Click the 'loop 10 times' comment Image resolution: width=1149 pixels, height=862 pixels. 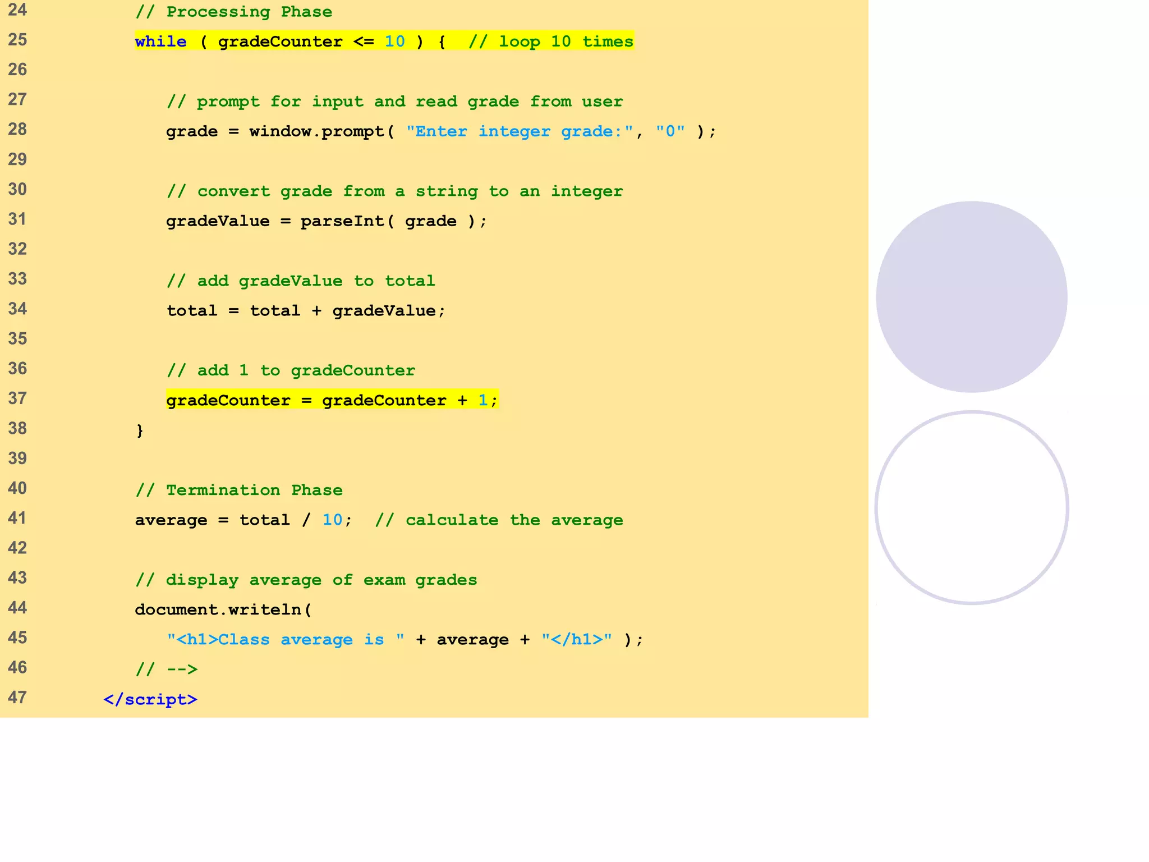[551, 42]
